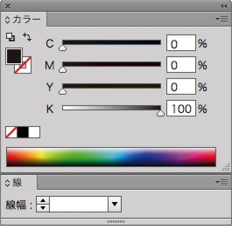
Task: Pick a color from the spectrum bar
Action: 111,157
